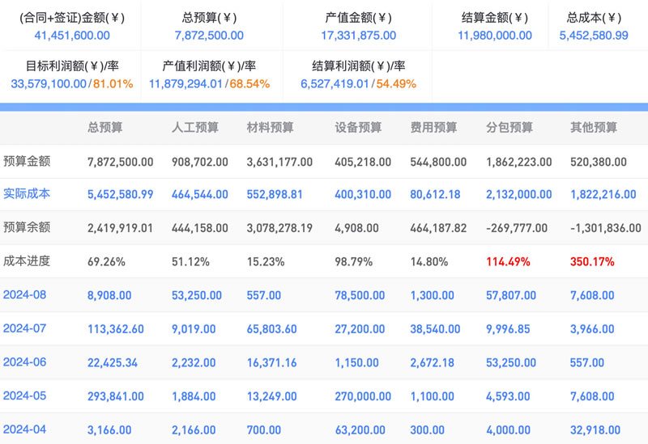Click total cost figure 5,452,580.99 at top

click(594, 36)
